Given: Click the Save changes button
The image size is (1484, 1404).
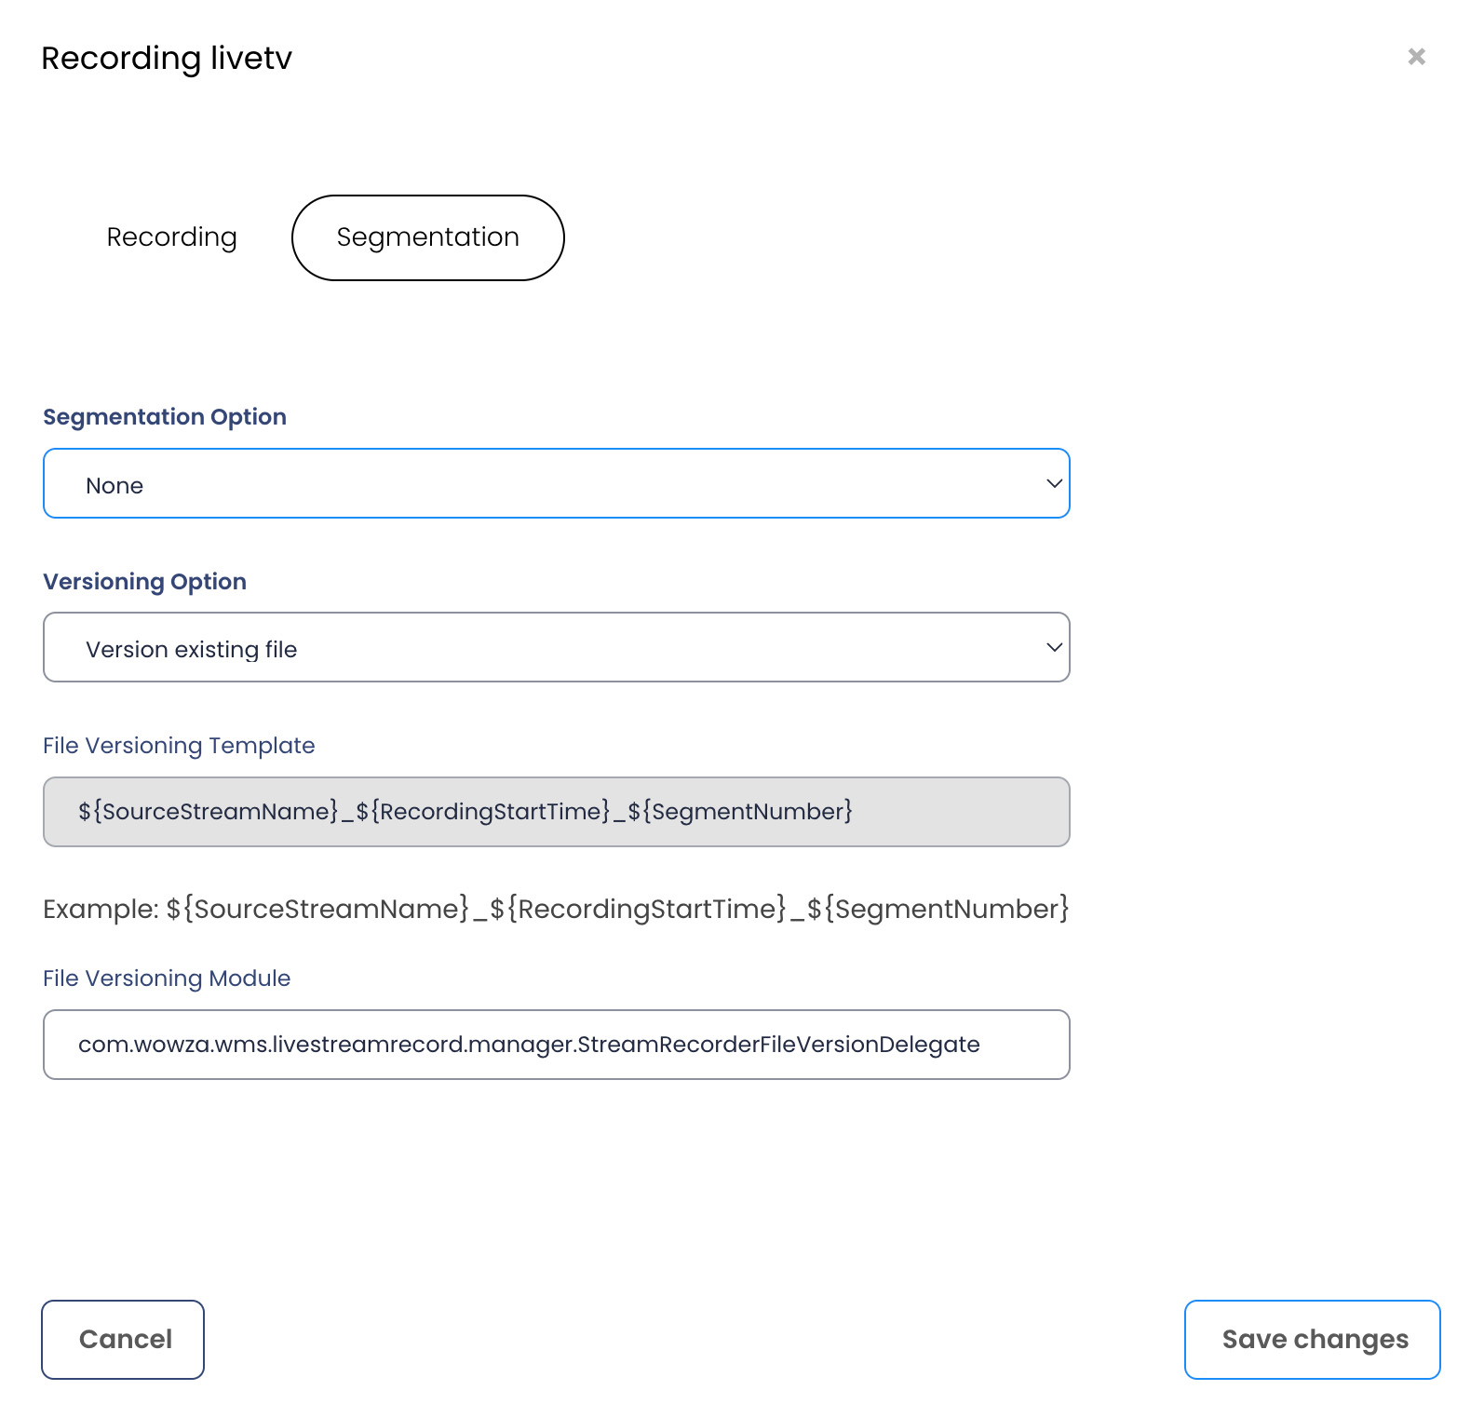Looking at the screenshot, I should 1312,1339.
